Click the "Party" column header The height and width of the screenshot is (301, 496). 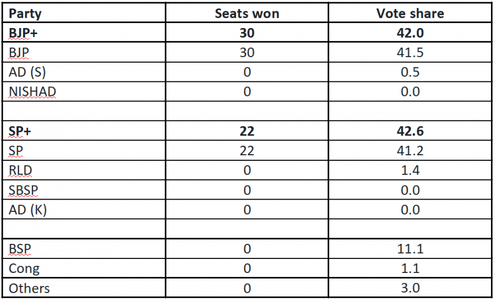[25, 14]
